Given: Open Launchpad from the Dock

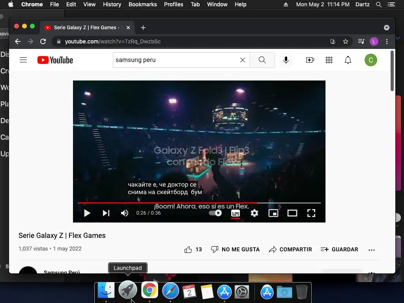Looking at the screenshot, I should tap(127, 290).
